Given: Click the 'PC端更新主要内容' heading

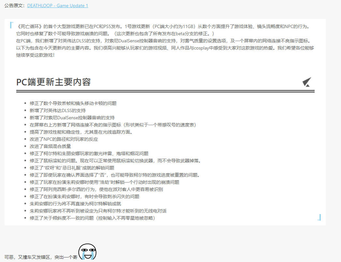Looking at the screenshot, I should [53, 82].
